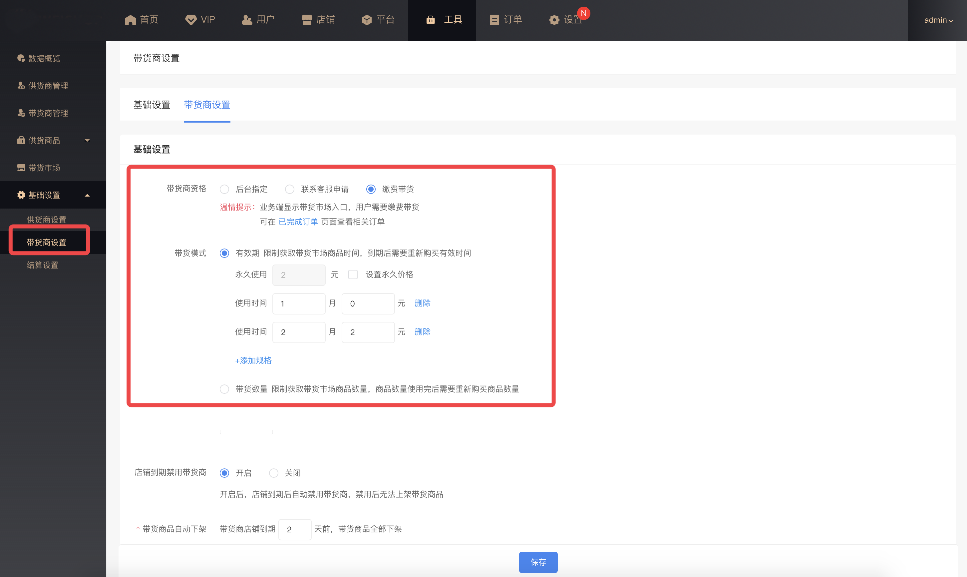
Task: Click the home icon in top navigation
Action: [130, 20]
